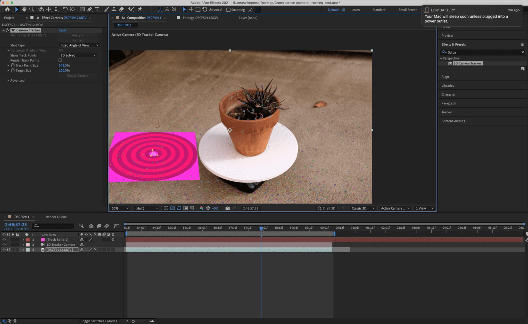Click the timeline current time indicator
This screenshot has width=528, height=324.
point(261,227)
